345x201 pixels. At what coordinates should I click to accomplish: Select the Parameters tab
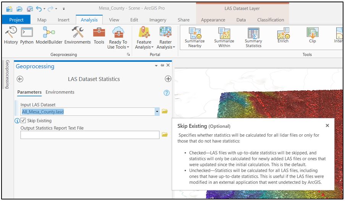pos(29,92)
